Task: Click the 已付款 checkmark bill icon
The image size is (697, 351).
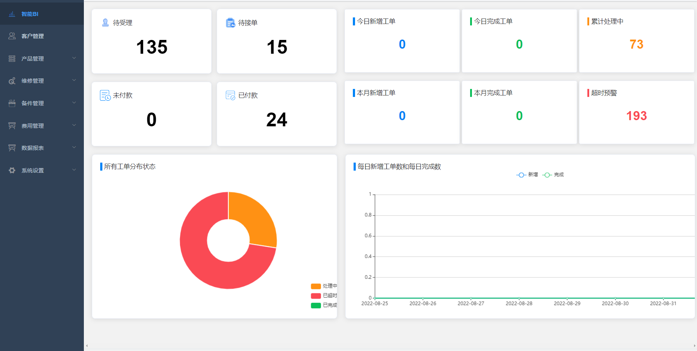Action: 230,95
